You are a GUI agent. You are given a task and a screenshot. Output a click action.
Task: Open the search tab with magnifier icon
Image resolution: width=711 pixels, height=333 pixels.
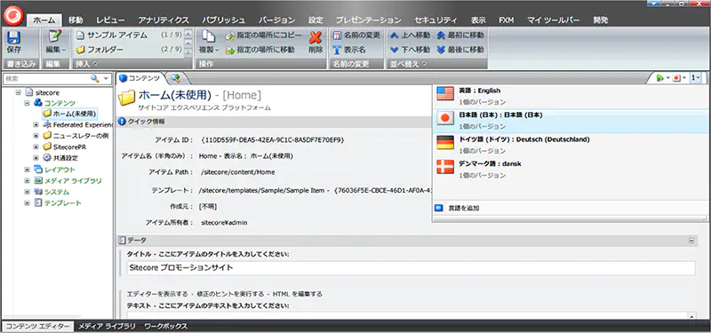[175, 78]
